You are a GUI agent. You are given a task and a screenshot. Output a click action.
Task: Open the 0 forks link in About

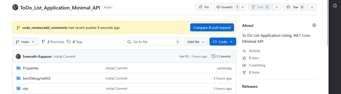251,72
